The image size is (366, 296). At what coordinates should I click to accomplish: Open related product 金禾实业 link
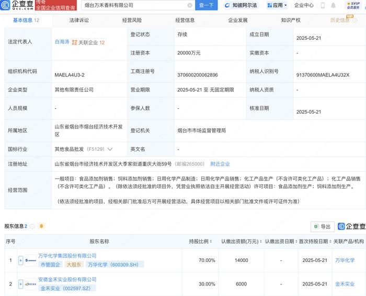coord(345,284)
